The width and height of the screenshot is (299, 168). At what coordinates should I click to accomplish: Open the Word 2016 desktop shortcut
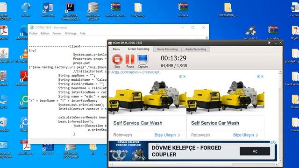pyautogui.click(x=48, y=9)
